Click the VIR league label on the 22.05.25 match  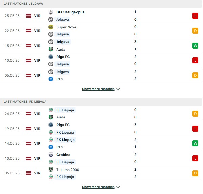(x=37, y=31)
